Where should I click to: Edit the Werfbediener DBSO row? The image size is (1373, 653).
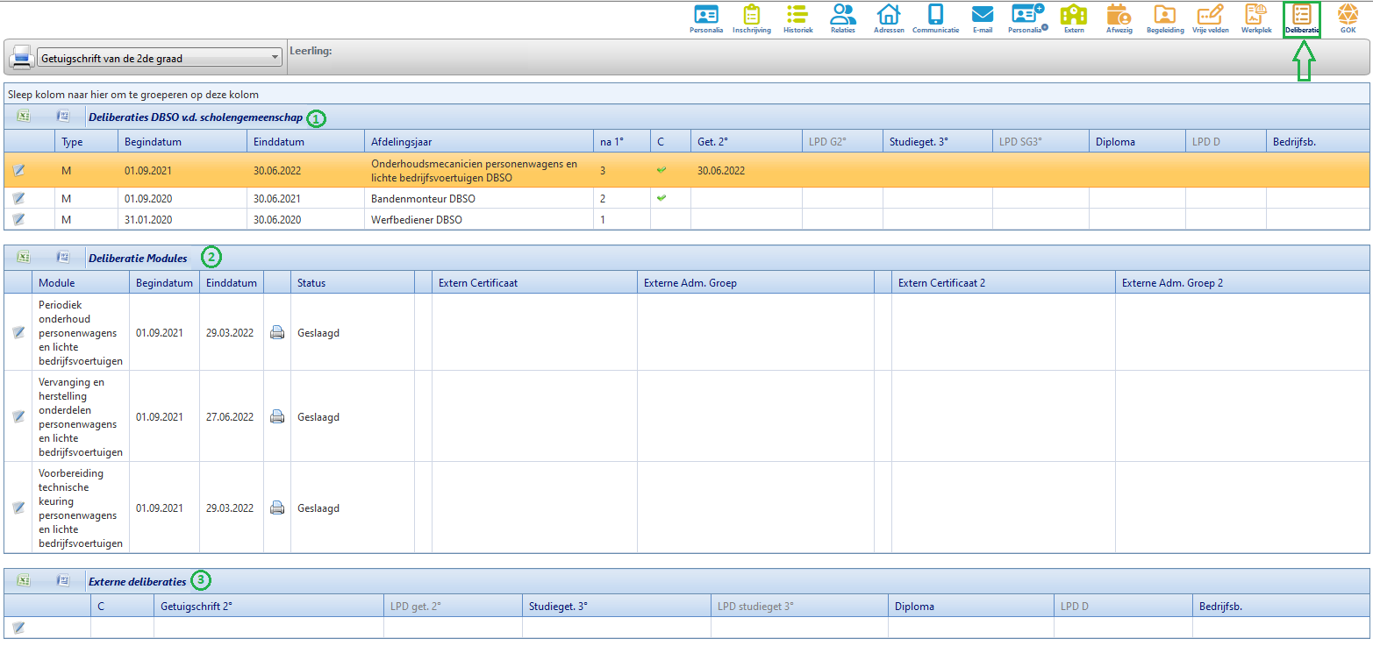click(x=18, y=219)
